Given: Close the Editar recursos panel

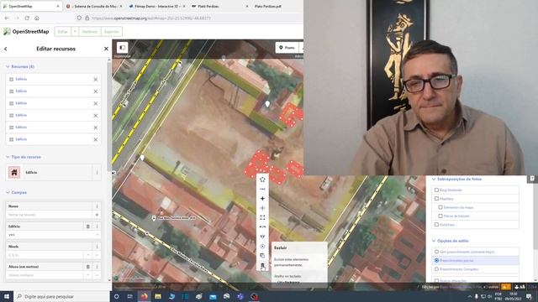Looking at the screenshot, I should pyautogui.click(x=106, y=49).
